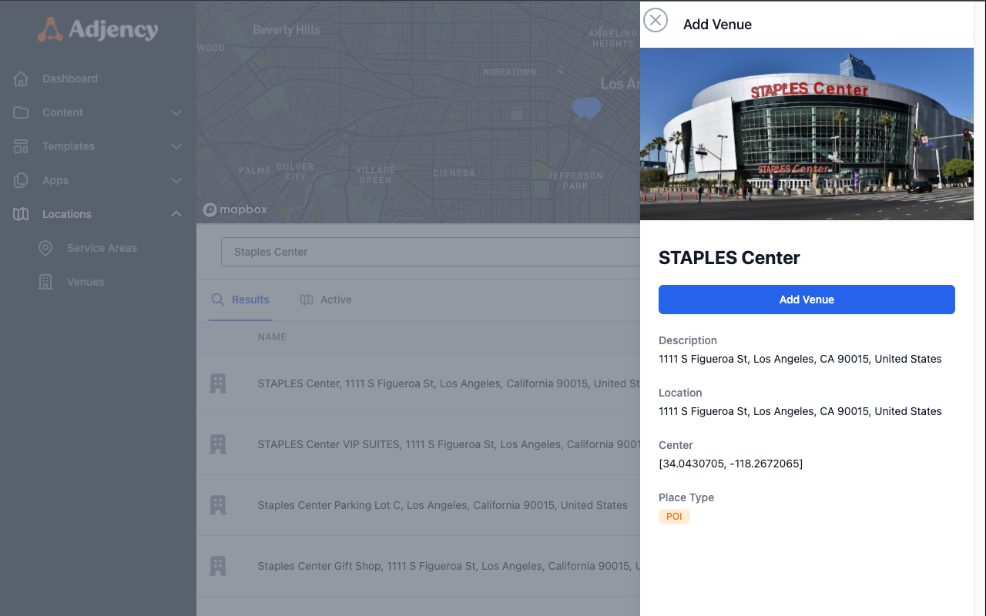Expand the Content menu chevron

tap(176, 112)
